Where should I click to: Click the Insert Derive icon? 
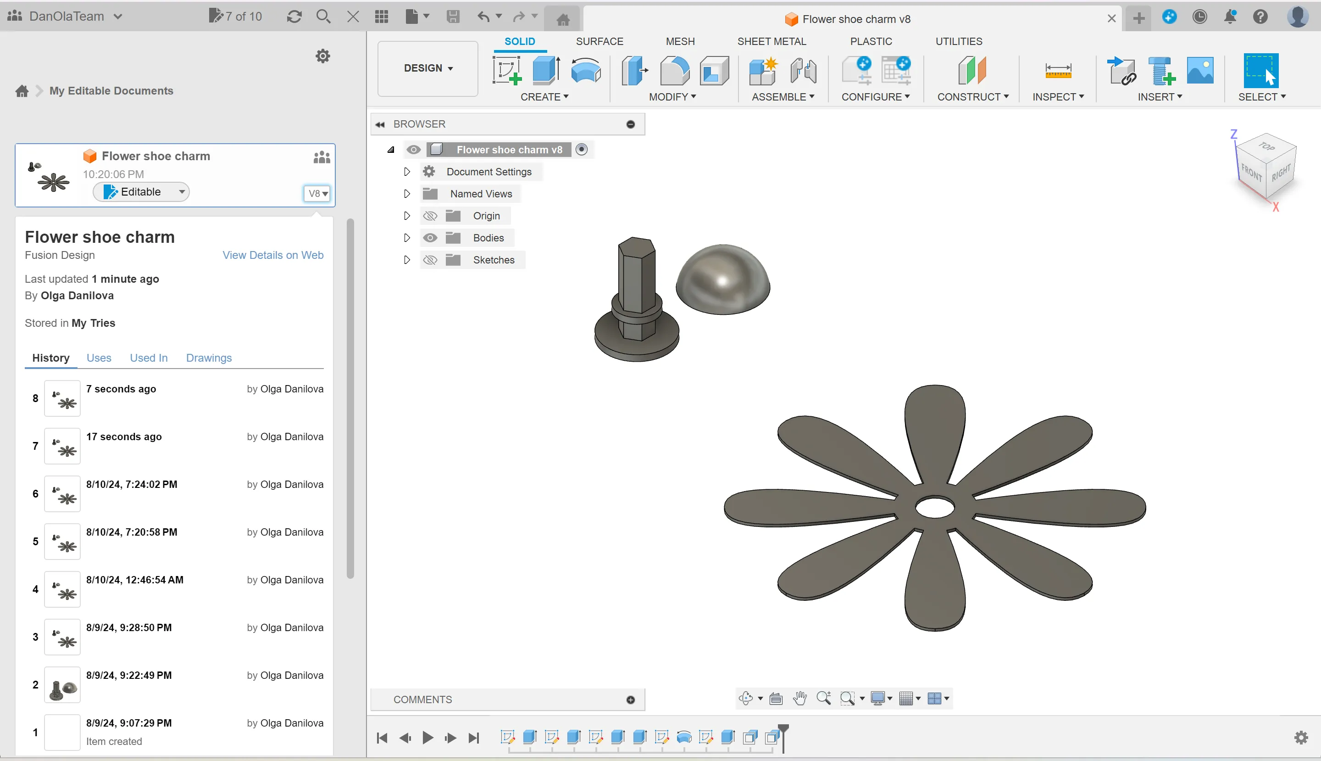[x=1121, y=71]
